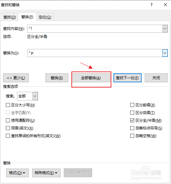Click the 区分全/半角 options text

[37, 37]
